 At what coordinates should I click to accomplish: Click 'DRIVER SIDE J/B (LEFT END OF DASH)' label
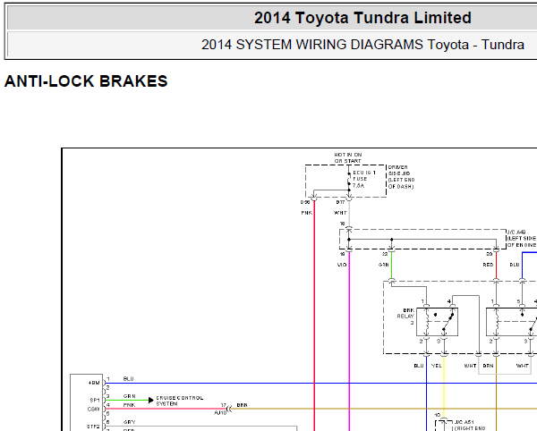click(x=401, y=177)
